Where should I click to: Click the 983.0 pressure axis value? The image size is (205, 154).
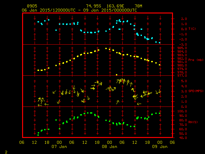point(182,55)
